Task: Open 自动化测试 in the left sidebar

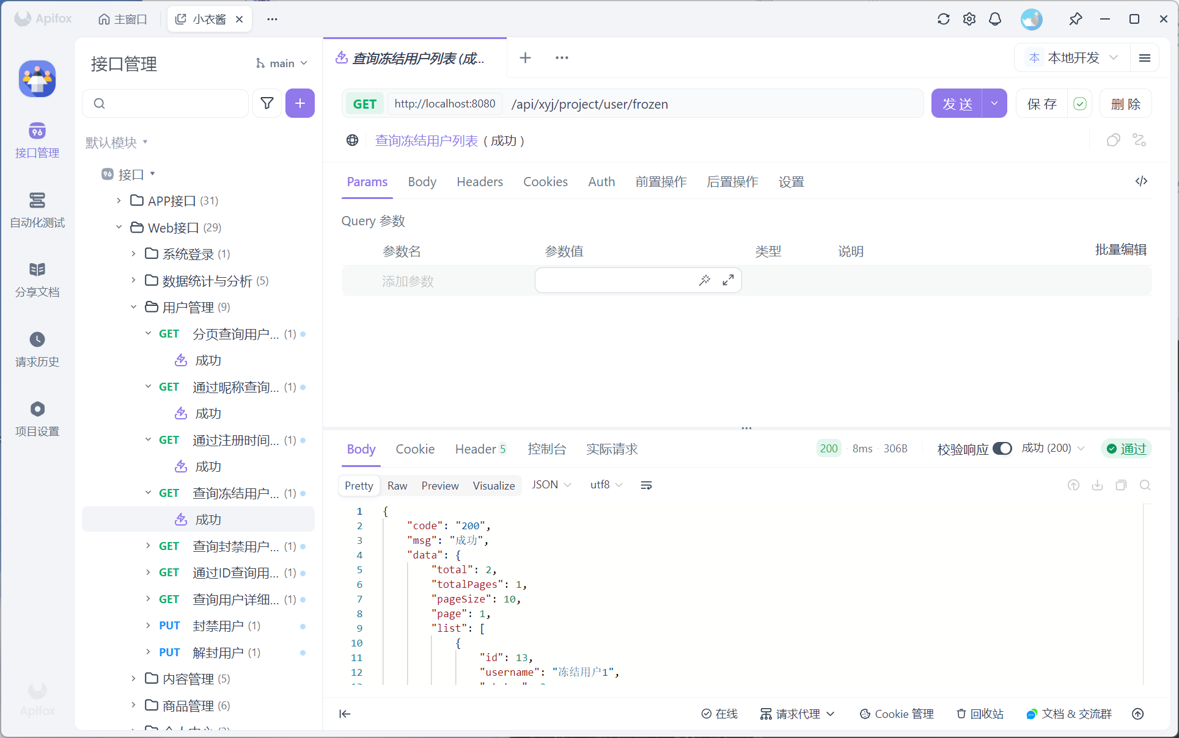Action: (37, 209)
